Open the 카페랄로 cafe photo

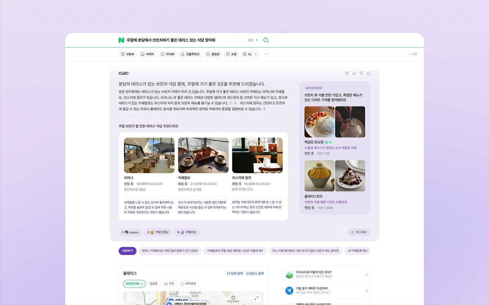pos(203,155)
